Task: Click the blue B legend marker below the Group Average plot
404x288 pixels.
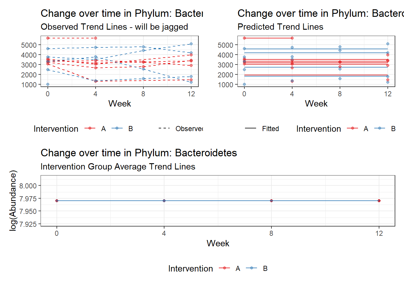Action: (252, 268)
